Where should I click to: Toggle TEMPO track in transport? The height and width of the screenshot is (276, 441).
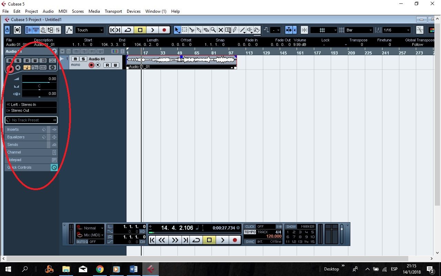tap(250, 232)
